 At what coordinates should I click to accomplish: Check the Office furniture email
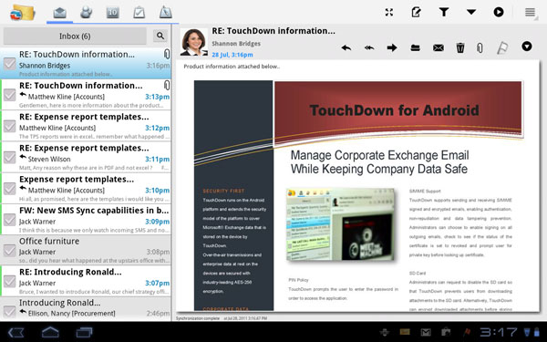point(9,250)
